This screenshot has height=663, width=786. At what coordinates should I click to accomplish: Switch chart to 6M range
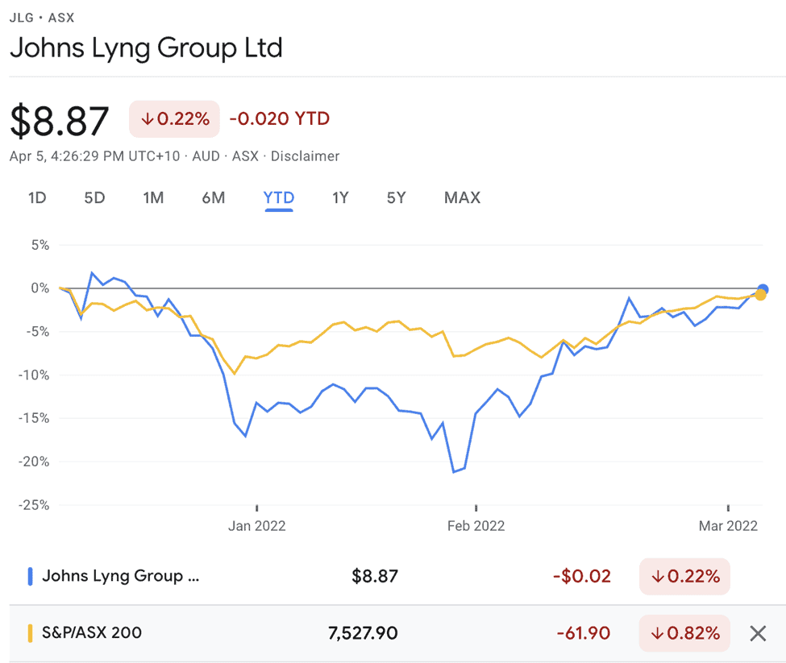(214, 198)
